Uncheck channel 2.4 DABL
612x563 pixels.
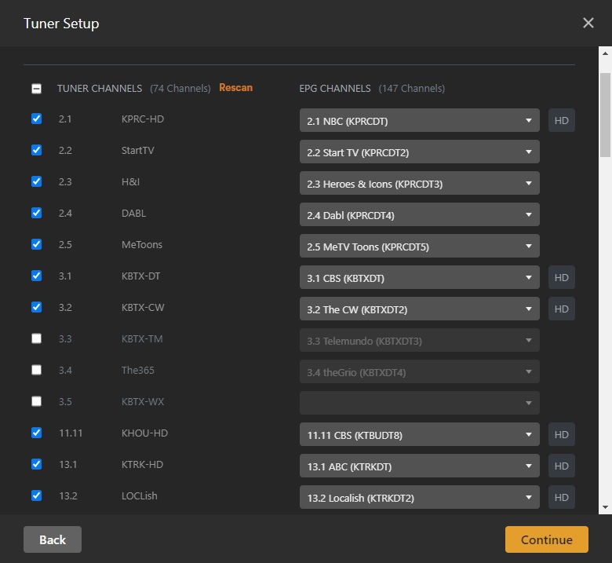pos(36,213)
